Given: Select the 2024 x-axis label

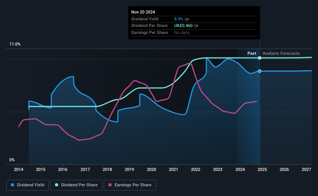Looking at the screenshot, I should tap(240, 169).
